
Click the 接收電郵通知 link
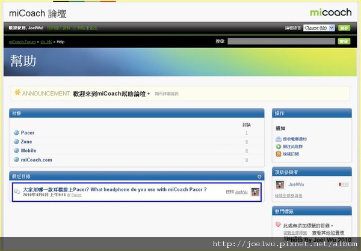295,139
